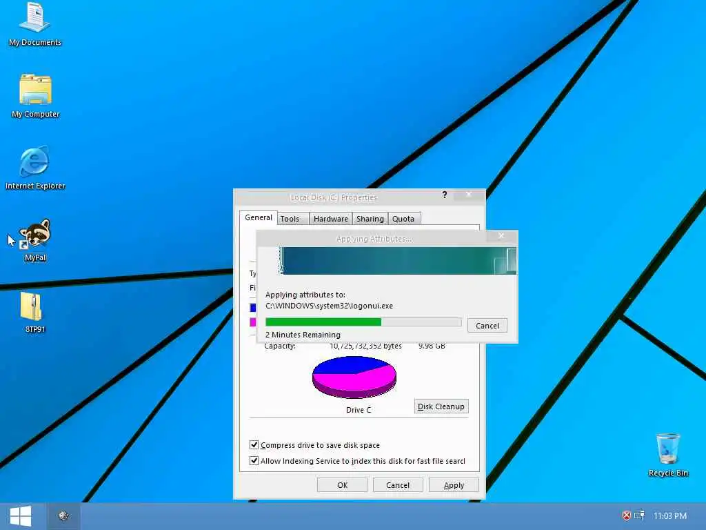The height and width of the screenshot is (530, 706).
Task: Cancel the attribute applying progress
Action: tap(487, 326)
